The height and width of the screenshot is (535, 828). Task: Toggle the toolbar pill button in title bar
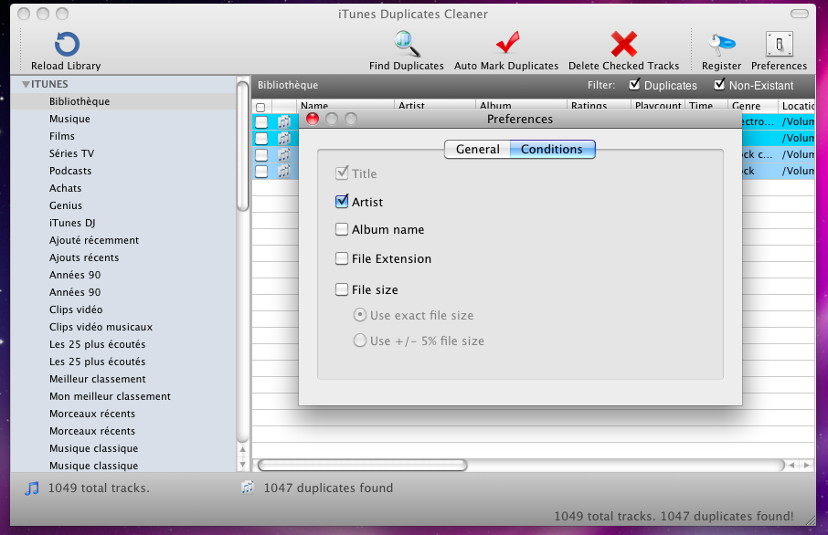(x=799, y=14)
